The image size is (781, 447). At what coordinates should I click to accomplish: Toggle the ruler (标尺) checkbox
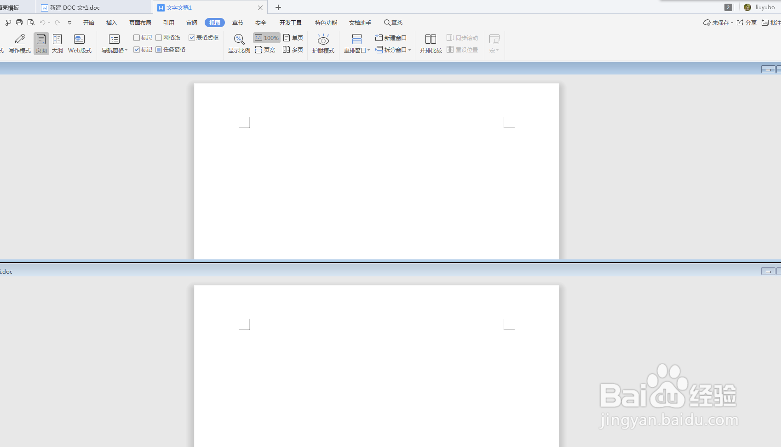pos(137,38)
